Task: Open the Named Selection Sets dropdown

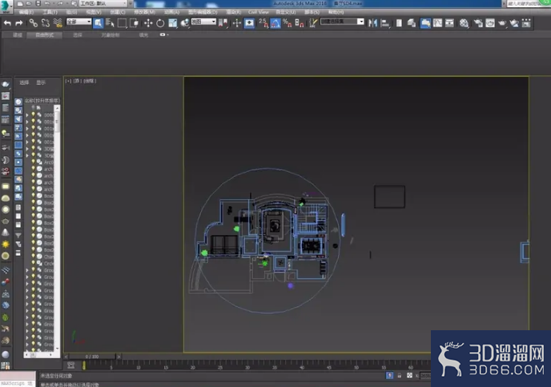Action: click(x=342, y=22)
